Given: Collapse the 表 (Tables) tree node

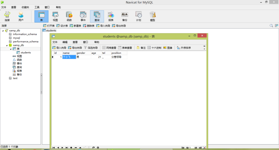Looking at the screenshot, I should pyautogui.click(x=11, y=49).
